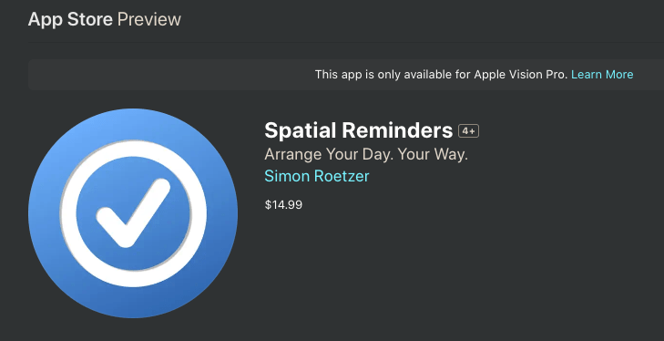
Task: Click the gray availability banner's empty area
Action: (x=169, y=75)
